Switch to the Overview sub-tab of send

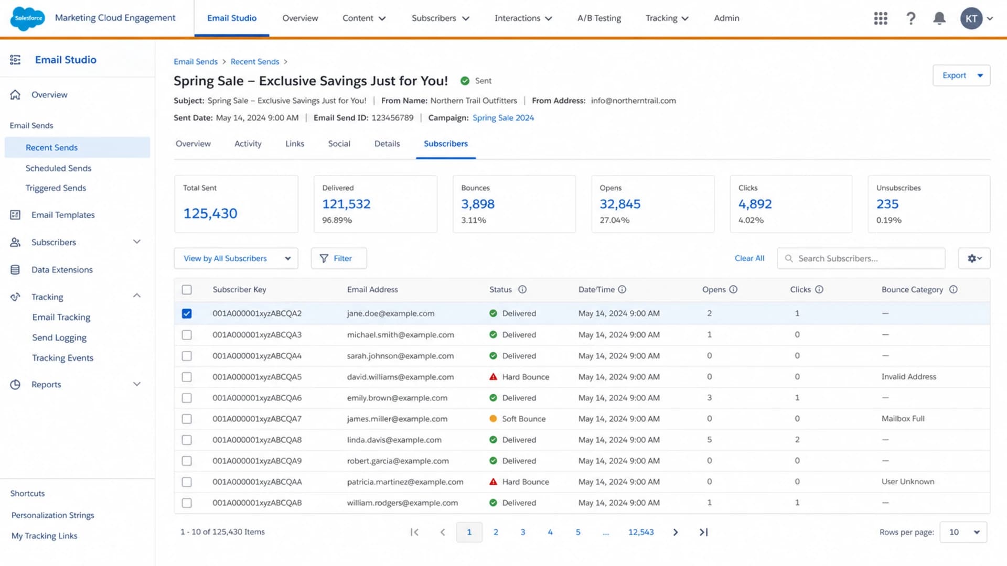click(193, 144)
